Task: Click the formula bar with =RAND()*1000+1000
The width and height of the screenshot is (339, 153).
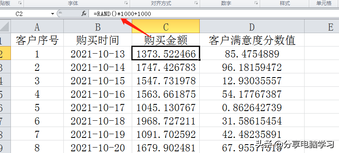Action: (x=214, y=14)
